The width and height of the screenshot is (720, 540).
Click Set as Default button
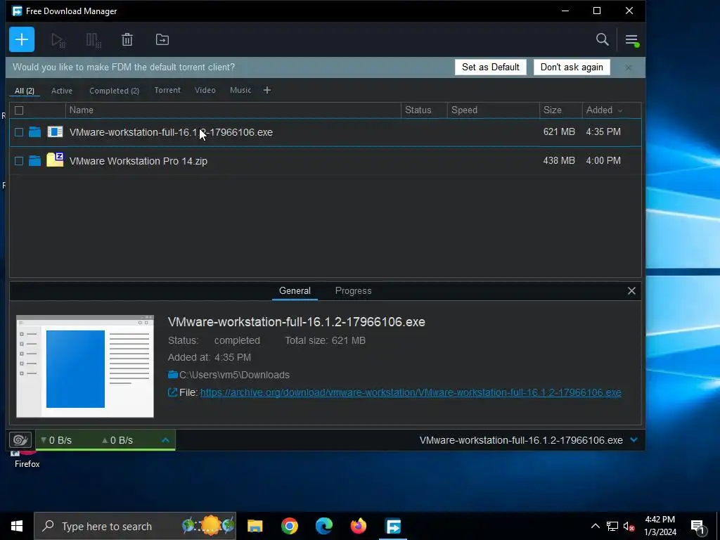(x=490, y=67)
